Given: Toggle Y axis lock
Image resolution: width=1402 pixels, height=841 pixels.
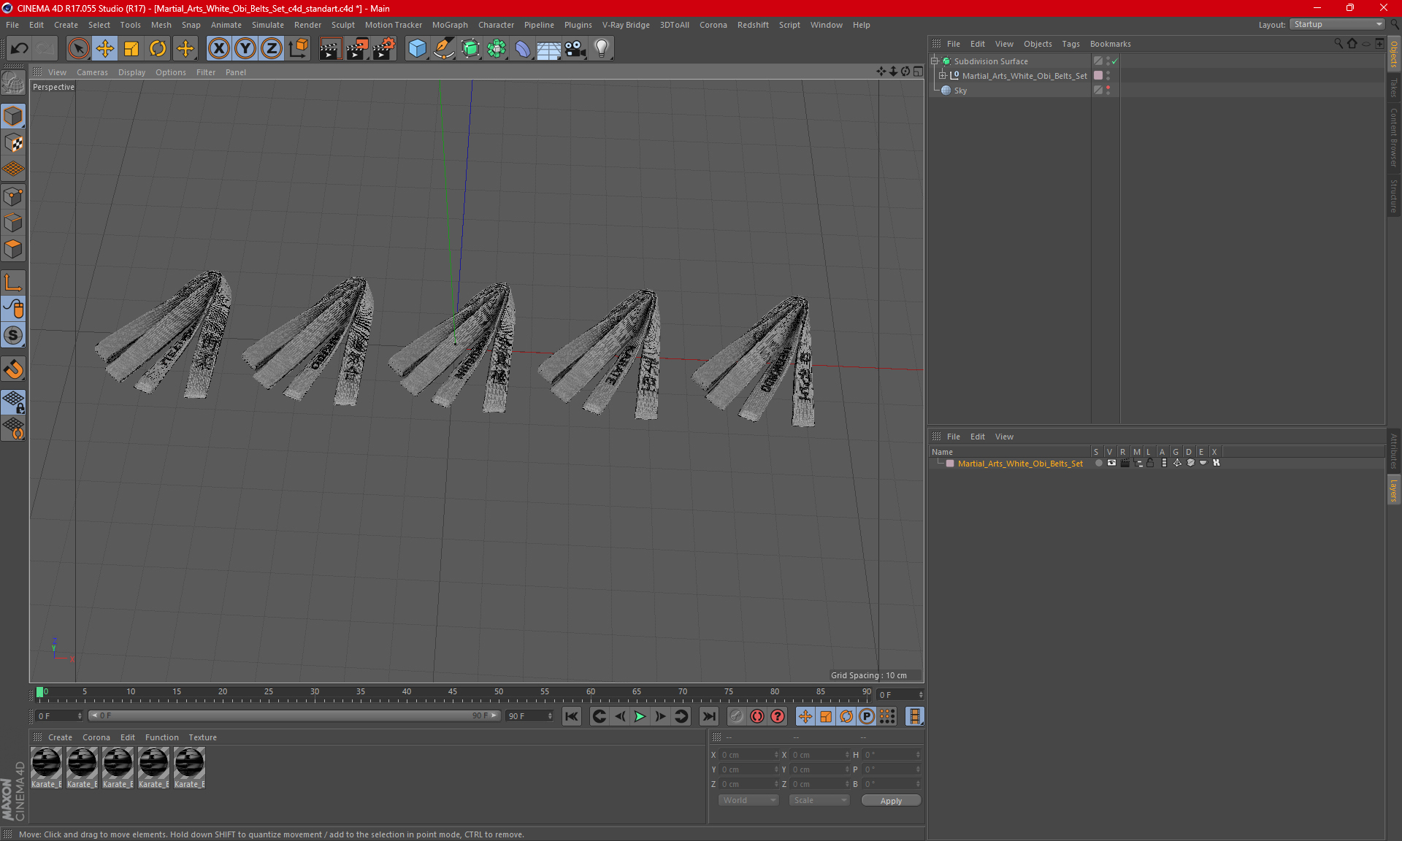Looking at the screenshot, I should tap(245, 48).
